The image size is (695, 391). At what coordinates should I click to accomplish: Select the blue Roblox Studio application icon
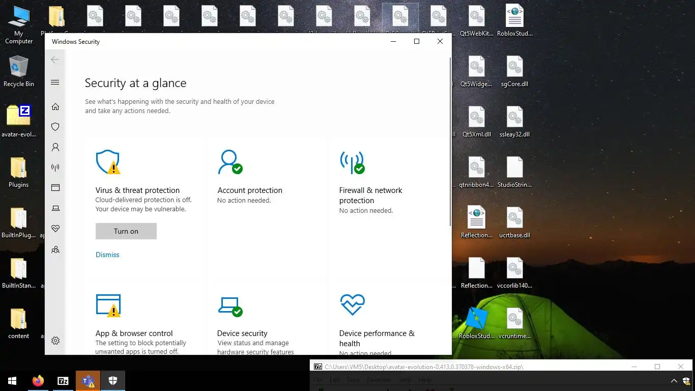click(x=477, y=323)
